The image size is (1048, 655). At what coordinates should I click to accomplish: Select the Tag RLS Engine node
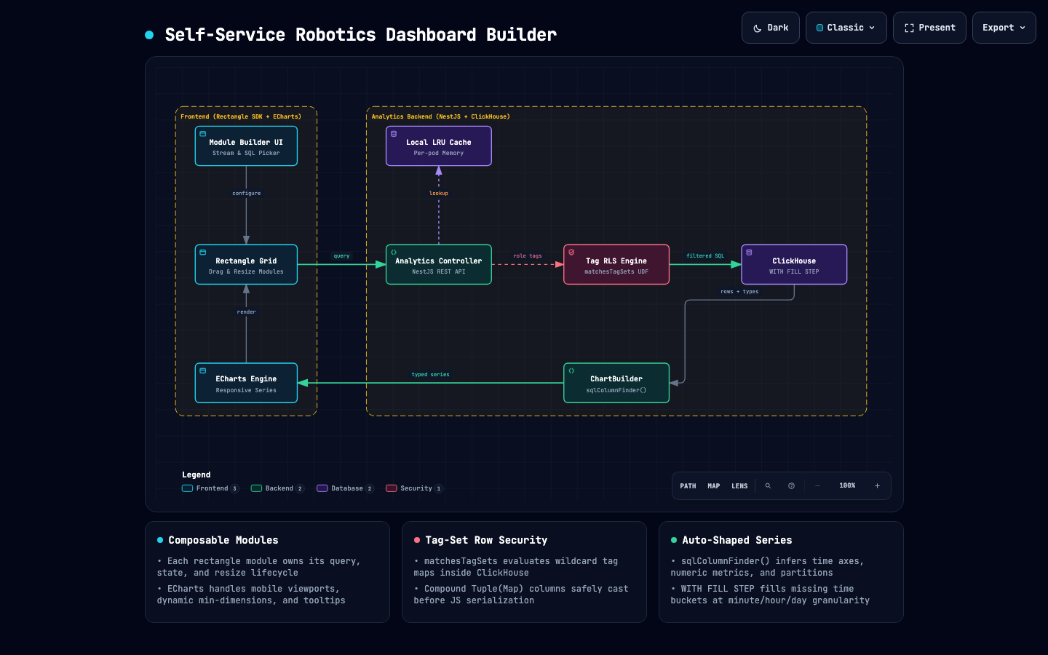(616, 265)
